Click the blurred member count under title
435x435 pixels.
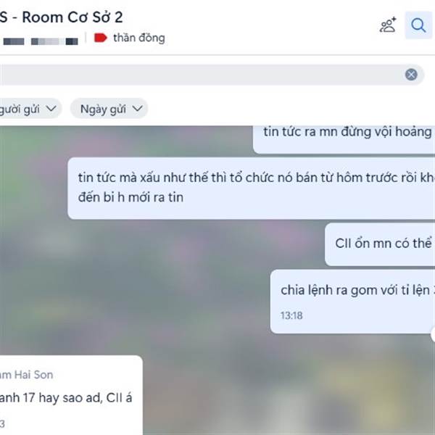(41, 41)
